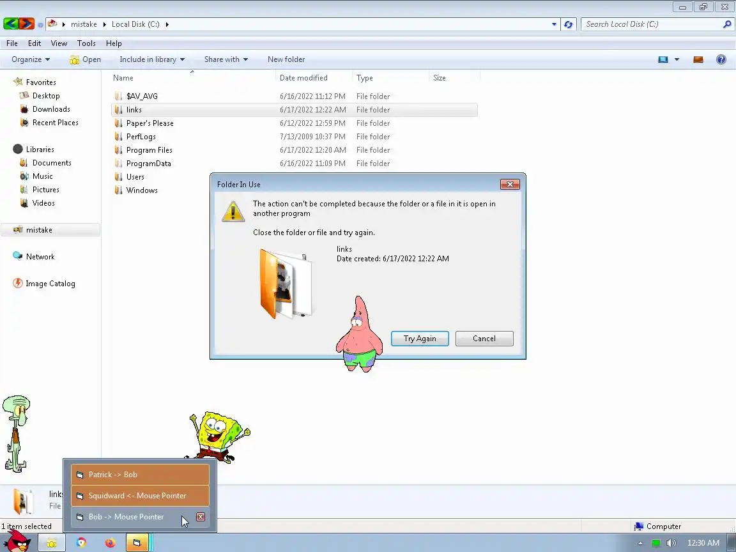This screenshot has width=736, height=552.
Task: Open the Help icon in the toolbar
Action: (x=721, y=59)
